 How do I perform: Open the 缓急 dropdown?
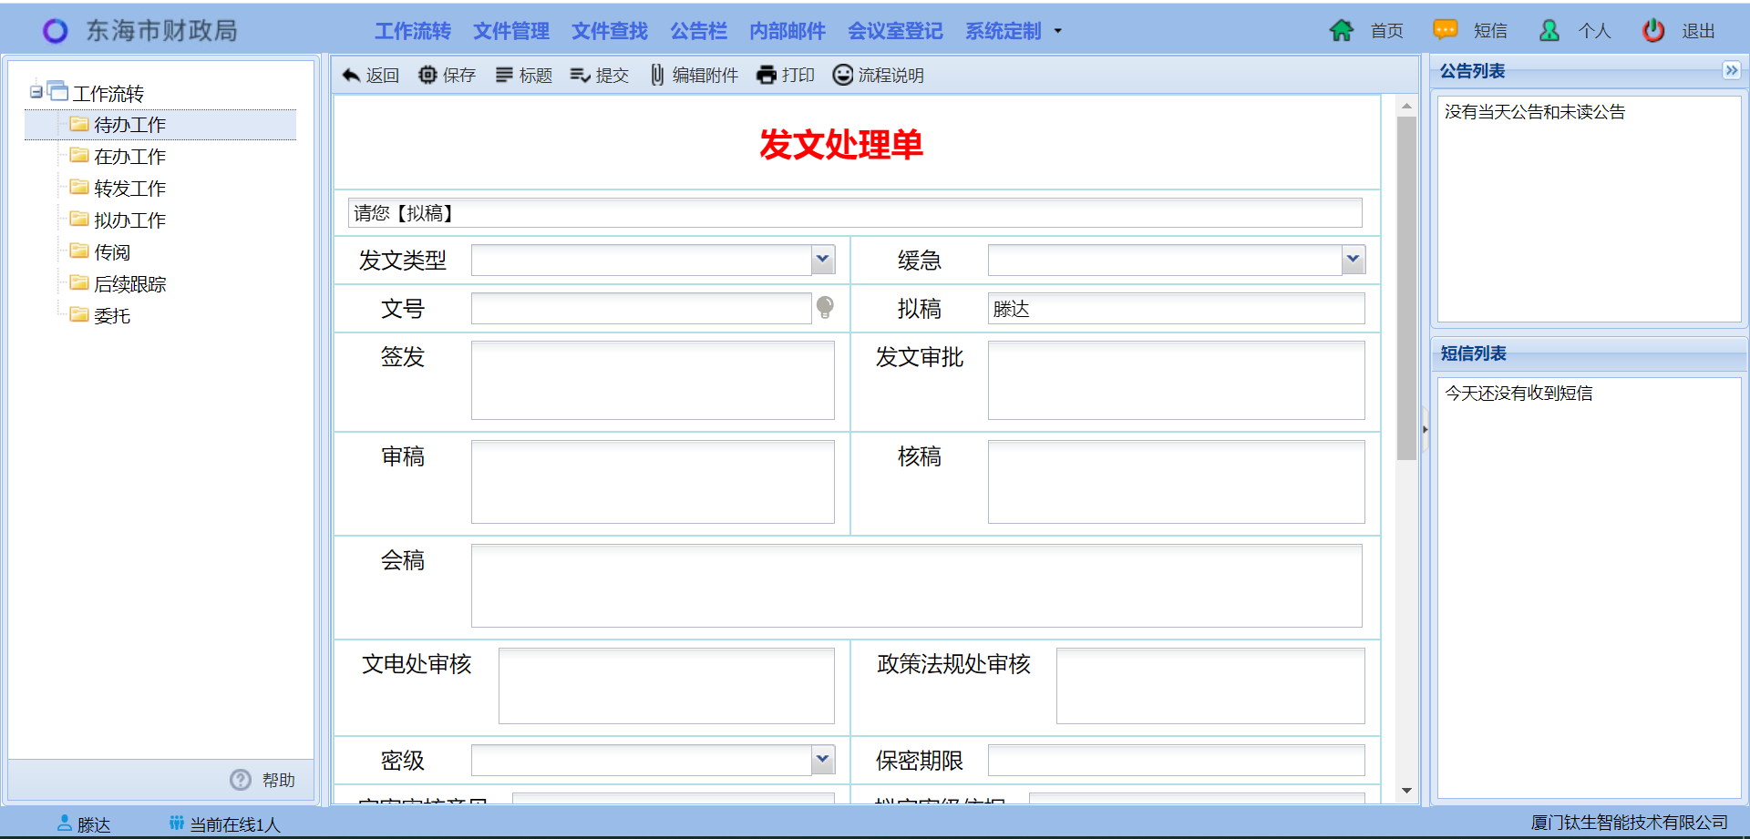(1354, 260)
